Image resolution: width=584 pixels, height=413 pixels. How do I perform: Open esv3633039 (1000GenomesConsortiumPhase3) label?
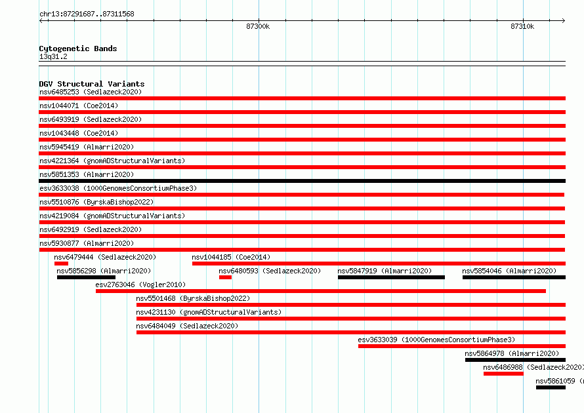pos(436,340)
